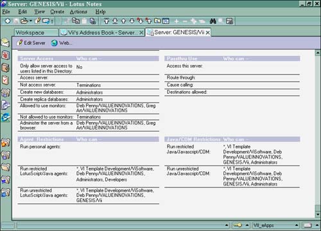Open the Domino Designer bookmark icon
The width and height of the screenshot is (321, 231).
tap(5, 105)
